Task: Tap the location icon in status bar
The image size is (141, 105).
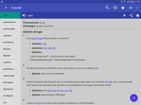Action: [x=121, y=2]
